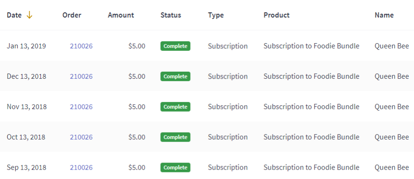Select the Type column header

pyautogui.click(x=216, y=15)
